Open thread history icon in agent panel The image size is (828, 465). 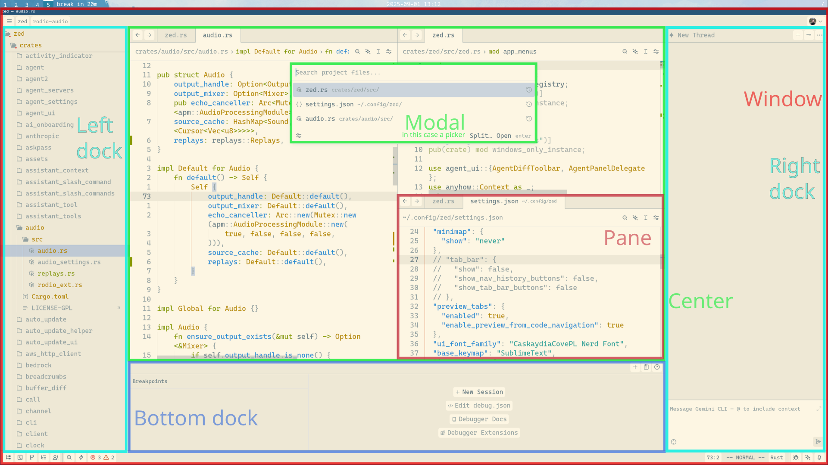pos(809,35)
